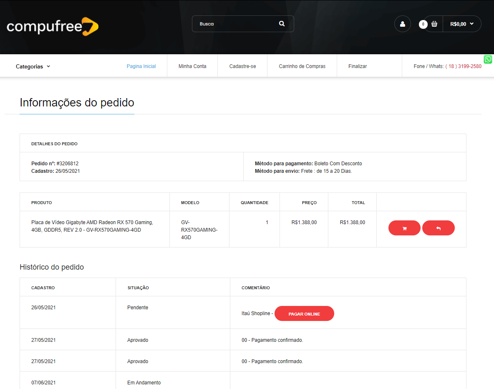Viewport: 494px width, 389px height.
Task: Click order number #3206812 text
Action: point(68,164)
